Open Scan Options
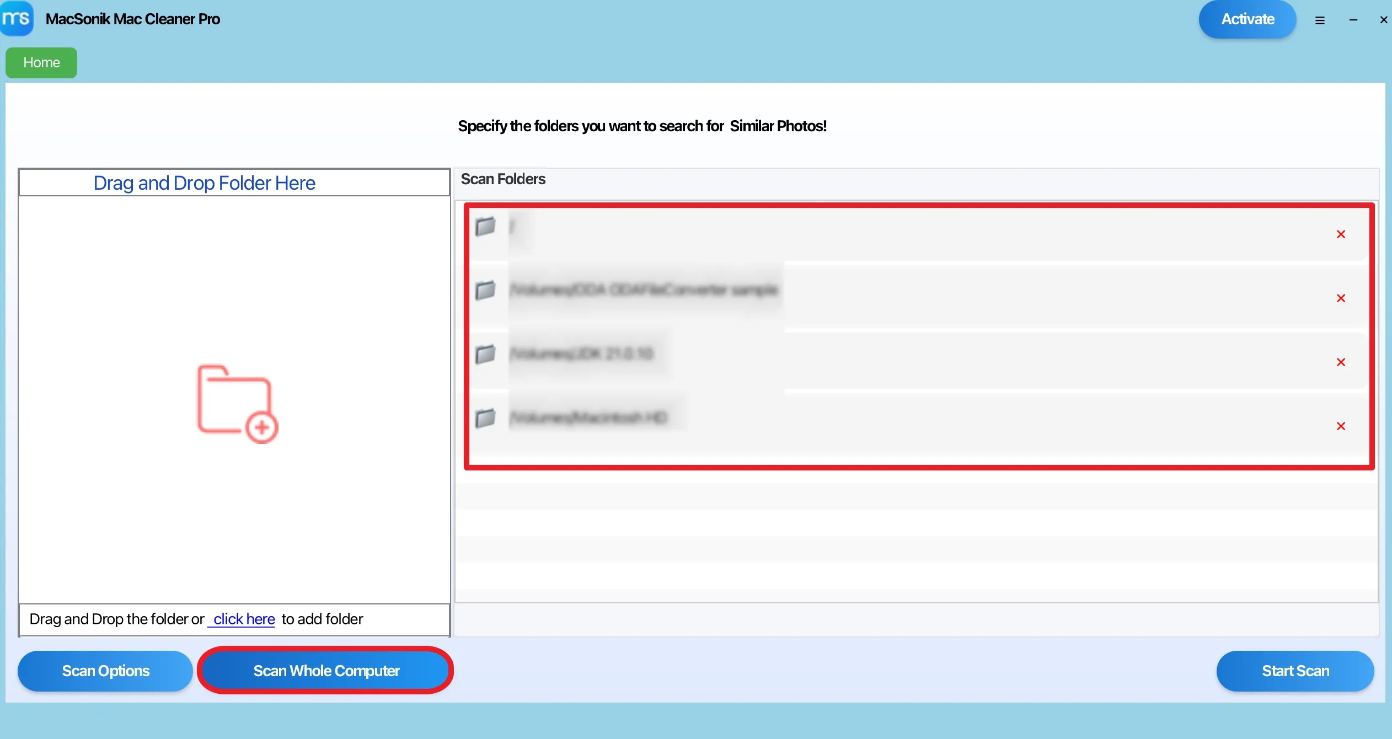The width and height of the screenshot is (1392, 739). [105, 671]
